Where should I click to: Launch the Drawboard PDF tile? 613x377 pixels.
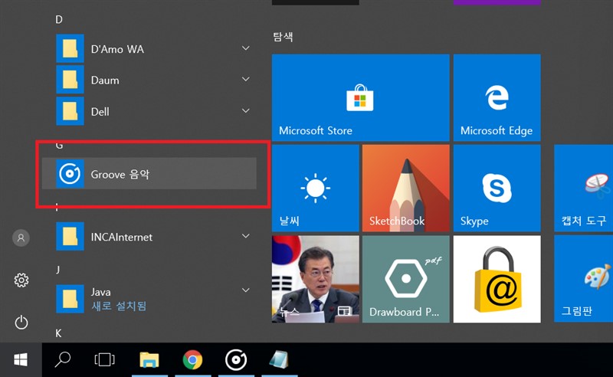(x=406, y=279)
